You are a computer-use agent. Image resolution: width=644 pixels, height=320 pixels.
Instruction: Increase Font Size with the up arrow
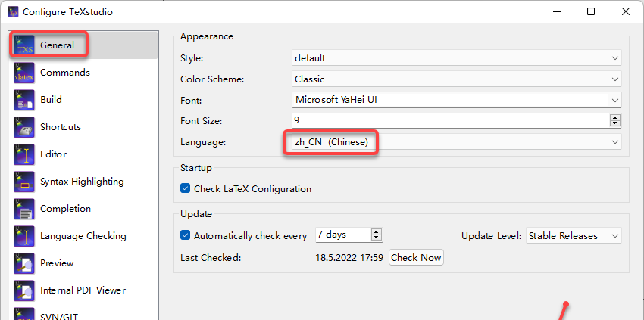pyautogui.click(x=615, y=118)
